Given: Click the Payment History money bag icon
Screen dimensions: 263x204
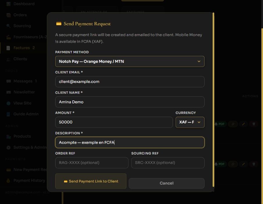Looking at the screenshot, I should [x=8, y=181].
